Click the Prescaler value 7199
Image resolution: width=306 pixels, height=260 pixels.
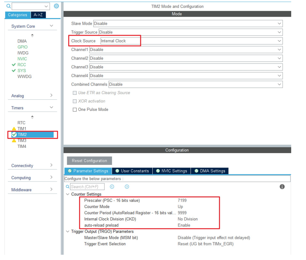[182, 200]
